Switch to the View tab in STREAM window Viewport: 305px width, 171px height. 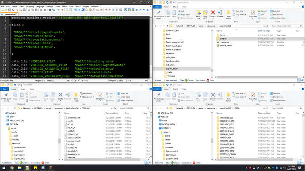(x=32, y=89)
